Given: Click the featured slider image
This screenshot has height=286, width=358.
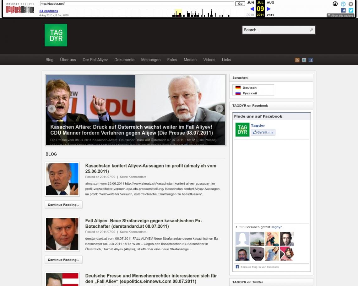Looking at the screenshot, I should coord(136,110).
